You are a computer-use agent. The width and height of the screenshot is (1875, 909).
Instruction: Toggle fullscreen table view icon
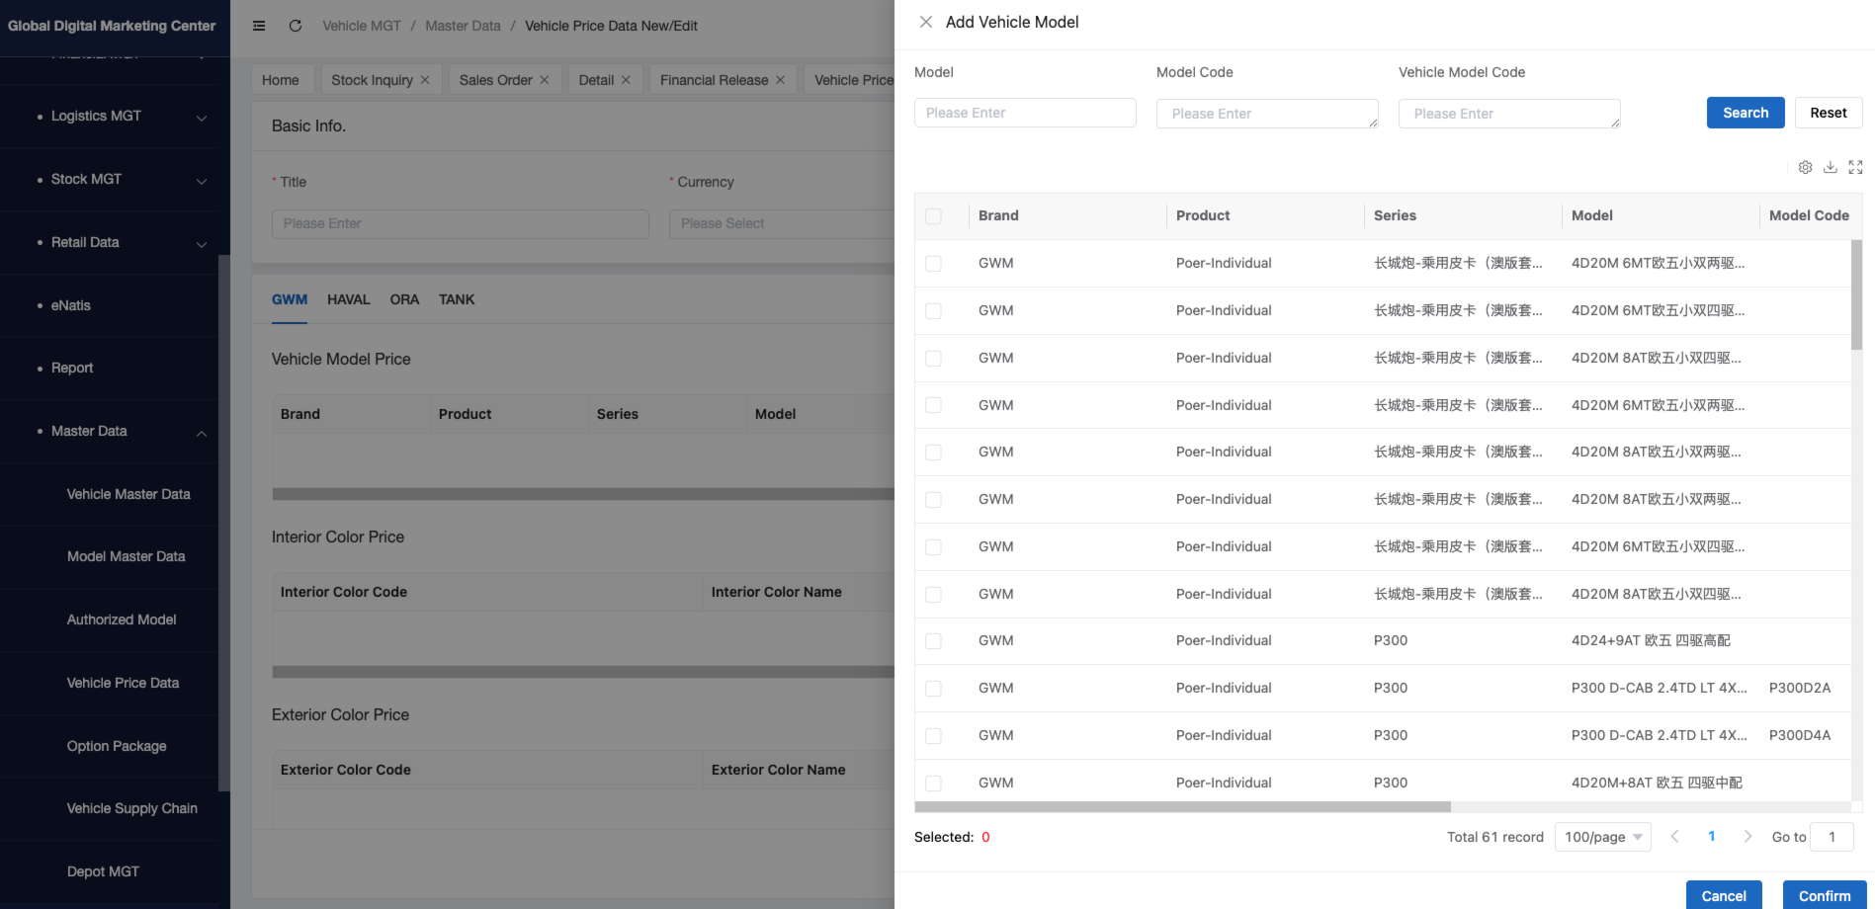[x=1855, y=167]
